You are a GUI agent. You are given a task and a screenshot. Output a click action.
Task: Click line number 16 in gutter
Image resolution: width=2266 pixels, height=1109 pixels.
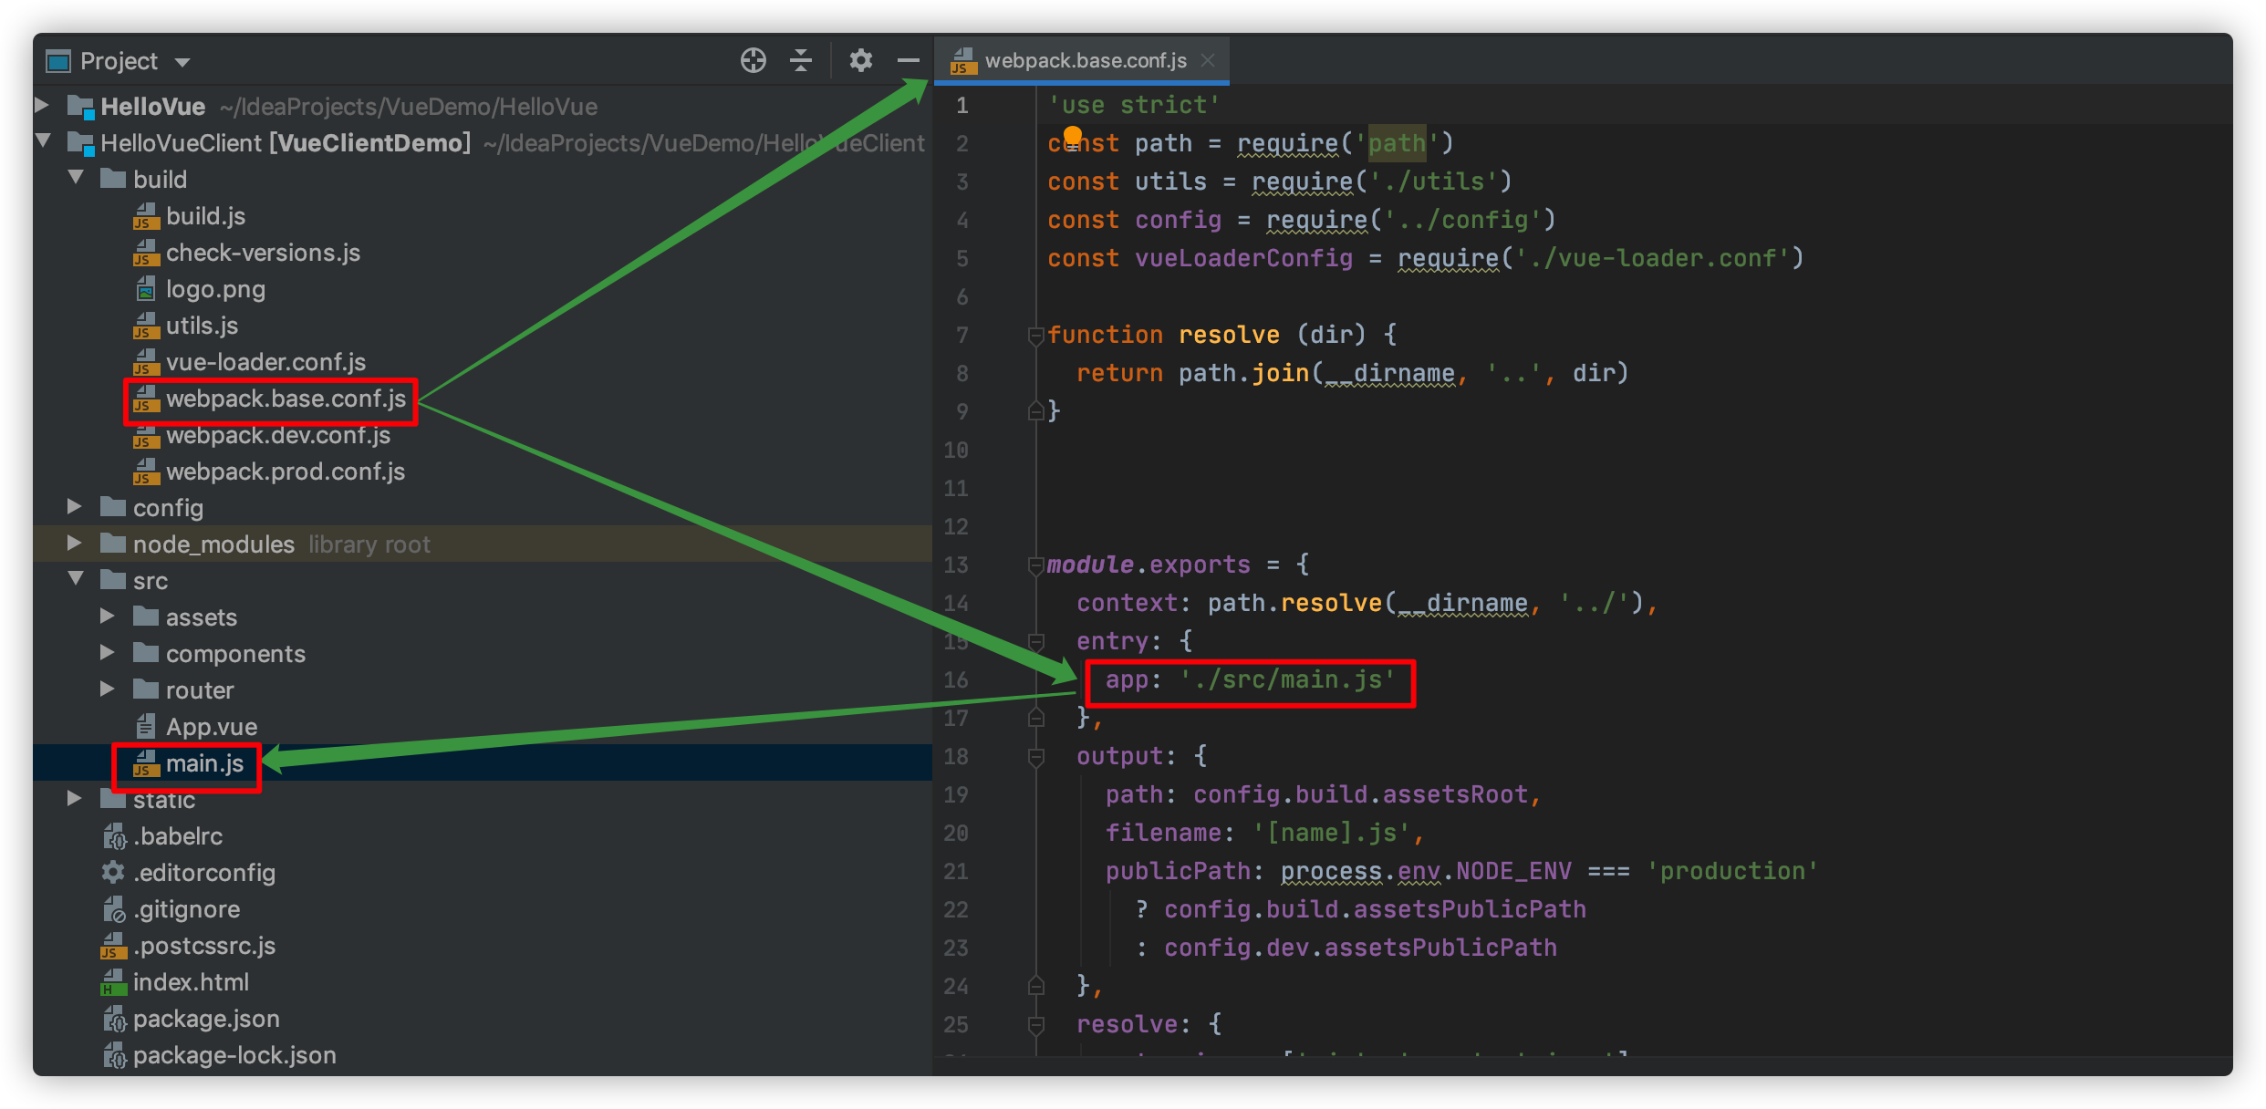point(956,680)
